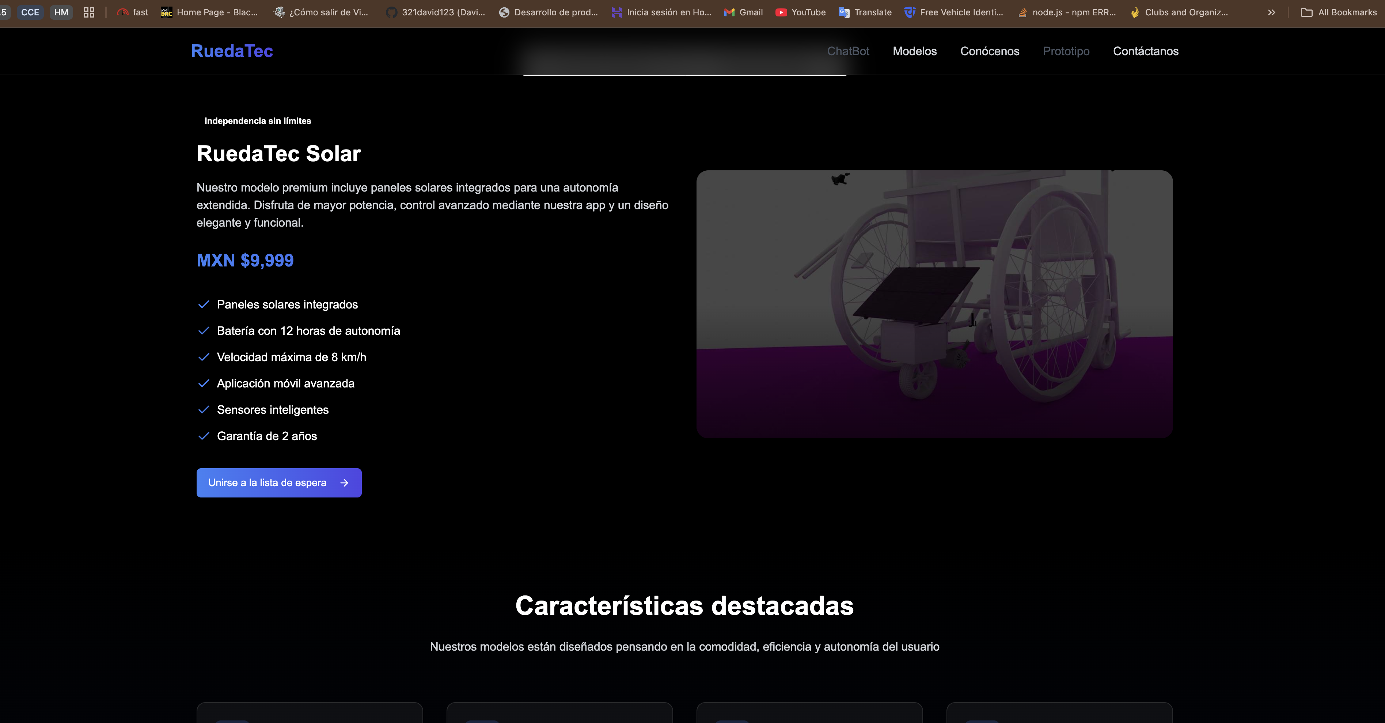Image resolution: width=1385 pixels, height=723 pixels.
Task: Click the RuedaTec logo
Action: click(x=232, y=51)
